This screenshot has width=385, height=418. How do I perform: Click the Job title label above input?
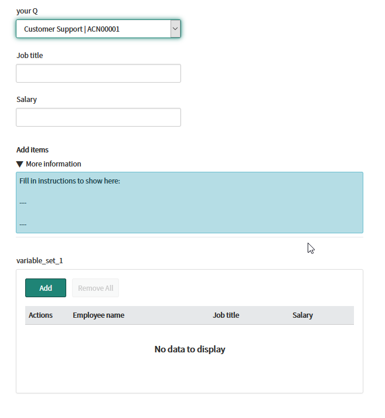[x=29, y=56]
